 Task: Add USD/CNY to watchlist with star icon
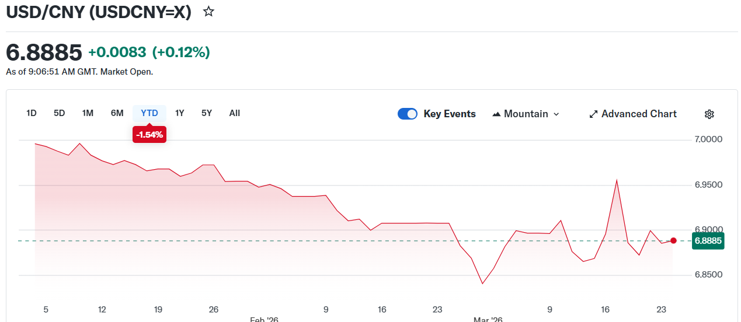tap(208, 12)
